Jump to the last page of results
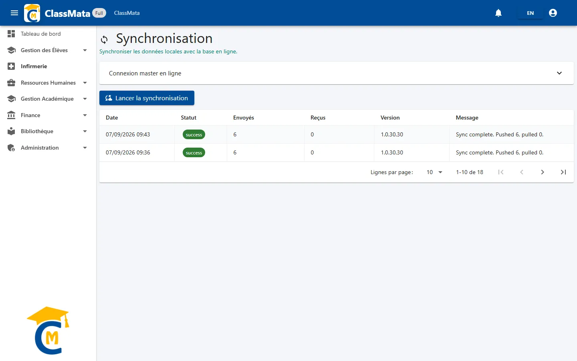The height and width of the screenshot is (361, 577). [563, 172]
